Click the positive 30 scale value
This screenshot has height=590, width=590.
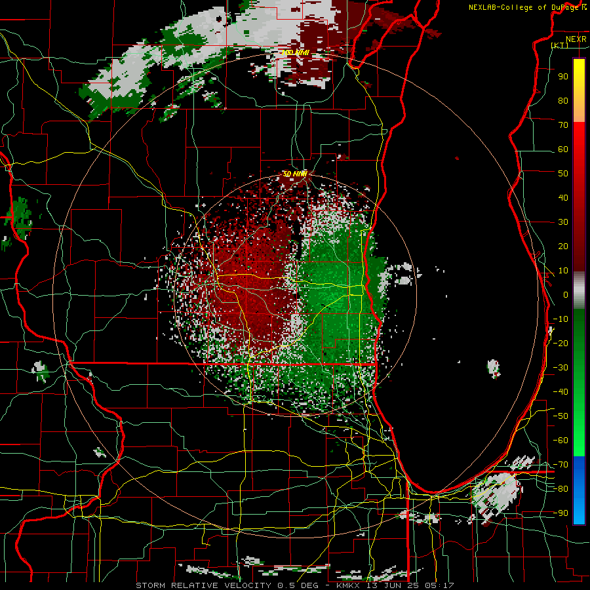coord(563,222)
